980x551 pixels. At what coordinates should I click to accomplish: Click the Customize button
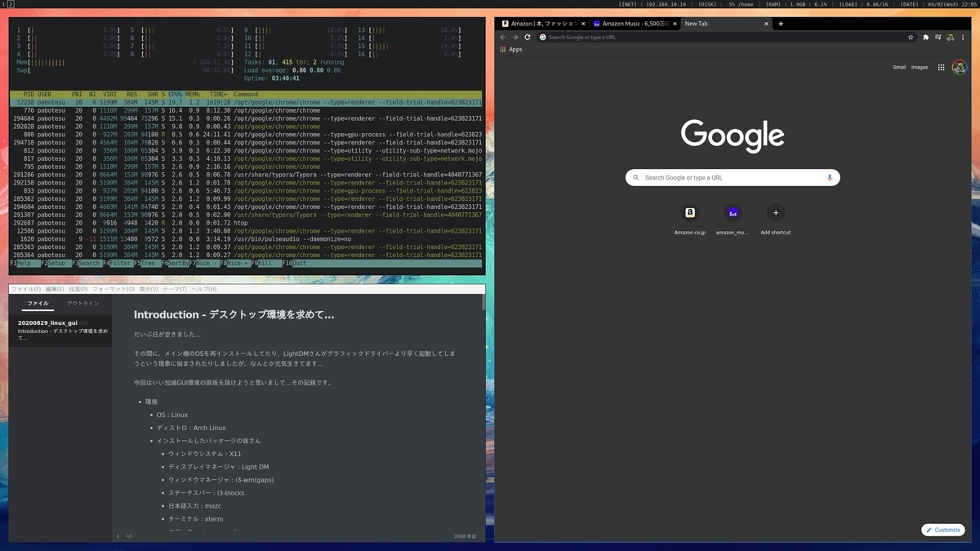pyautogui.click(x=942, y=530)
